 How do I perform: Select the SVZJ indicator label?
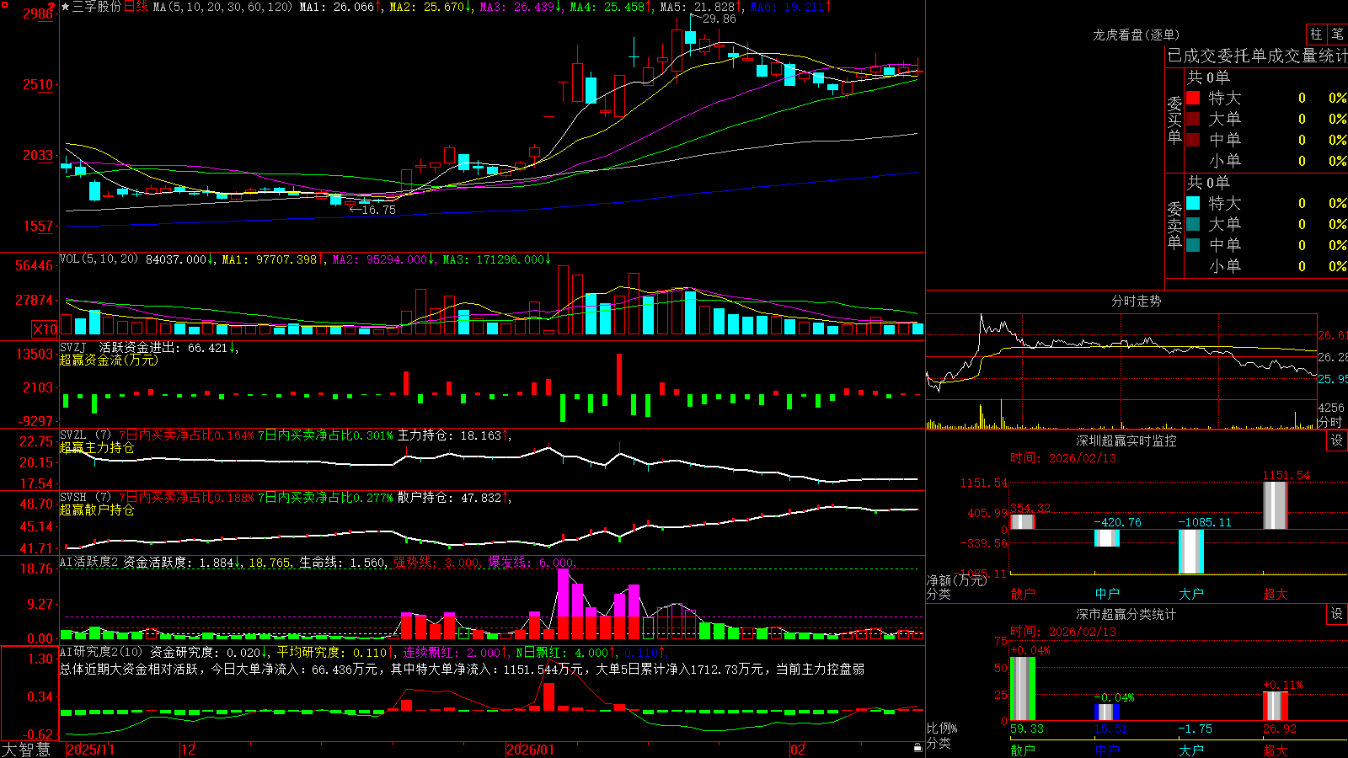73,348
